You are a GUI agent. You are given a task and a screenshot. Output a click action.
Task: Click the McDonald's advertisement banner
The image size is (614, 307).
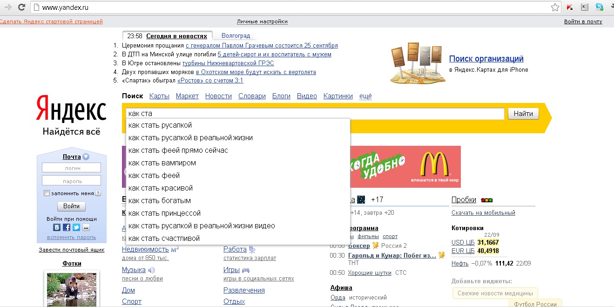point(405,167)
